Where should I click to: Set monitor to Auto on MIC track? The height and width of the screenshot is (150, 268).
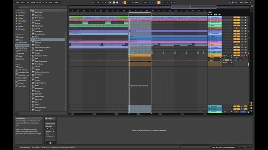[227, 60]
